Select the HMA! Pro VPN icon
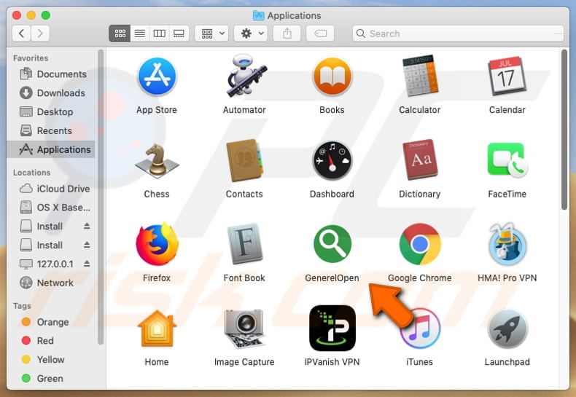 point(507,244)
